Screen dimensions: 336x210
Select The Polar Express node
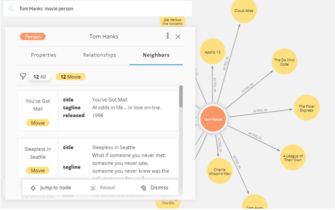pos(307,108)
